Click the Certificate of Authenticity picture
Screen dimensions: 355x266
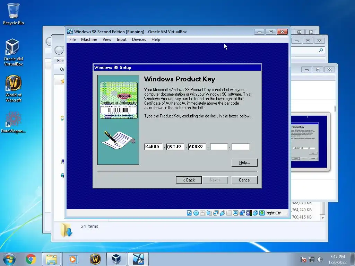point(119,100)
